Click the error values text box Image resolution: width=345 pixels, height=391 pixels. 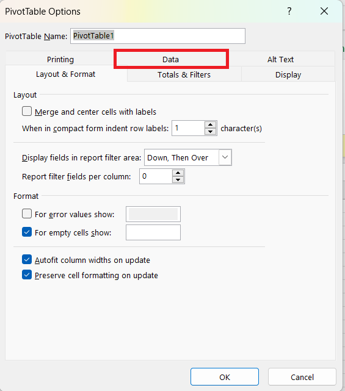(153, 214)
